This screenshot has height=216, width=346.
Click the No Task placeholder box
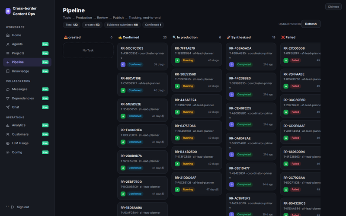[x=88, y=51]
